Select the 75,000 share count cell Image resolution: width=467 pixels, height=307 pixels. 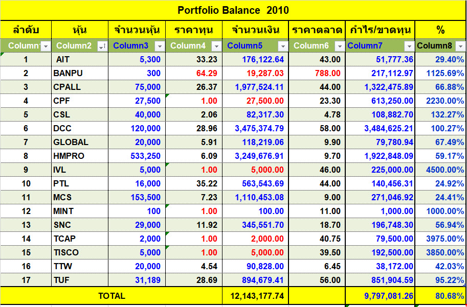click(137, 87)
